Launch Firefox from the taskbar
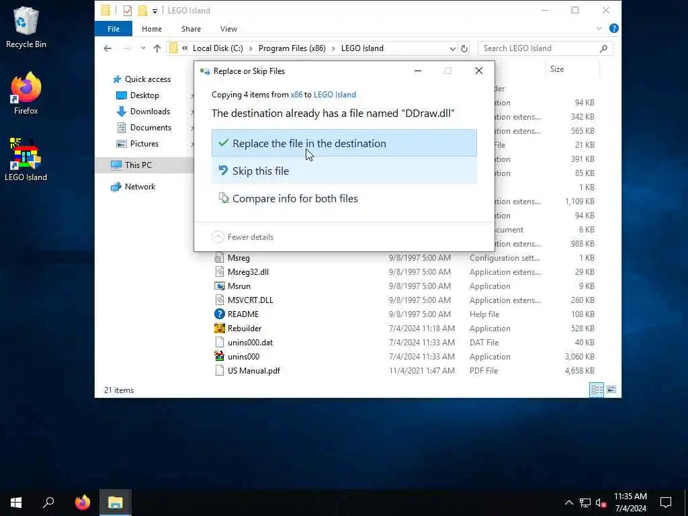 point(82,503)
